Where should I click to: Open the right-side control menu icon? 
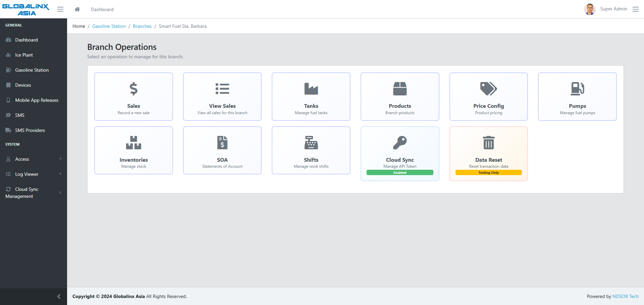click(636, 9)
